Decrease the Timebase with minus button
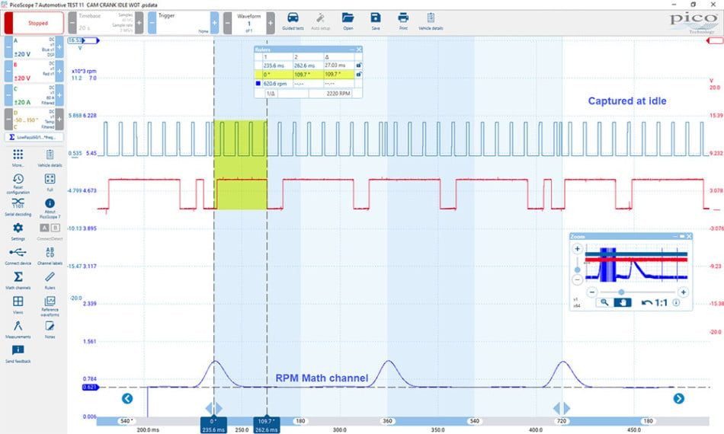Image resolution: width=724 pixels, height=434 pixels. tap(72, 23)
